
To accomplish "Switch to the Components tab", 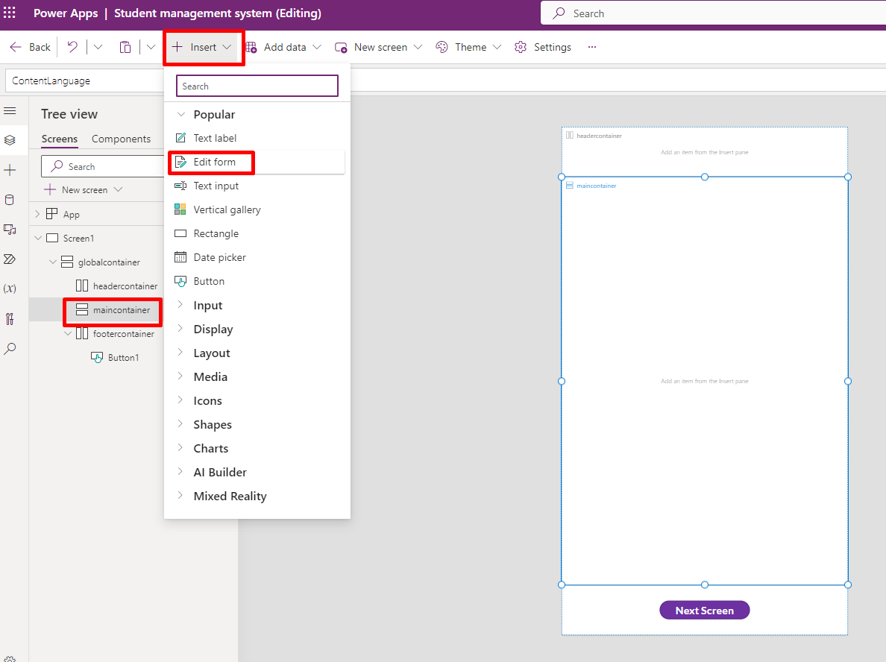I will 121,139.
